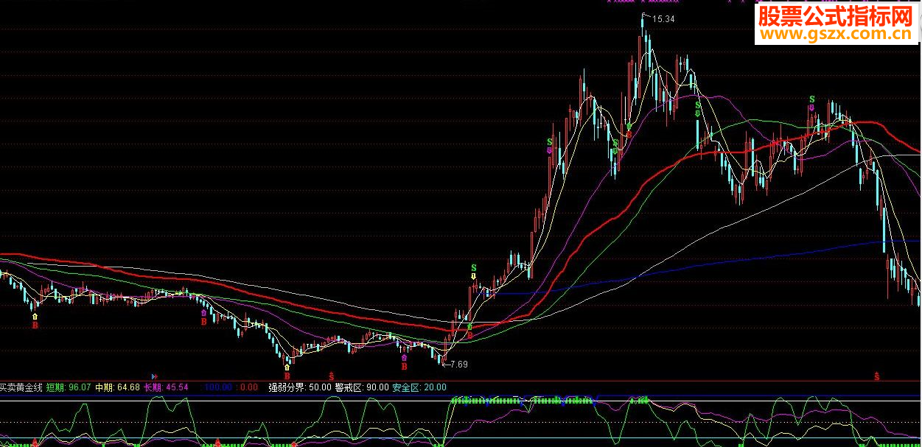The image size is (922, 447).
Task: Click the 15.34 high price label
Action: click(x=663, y=19)
